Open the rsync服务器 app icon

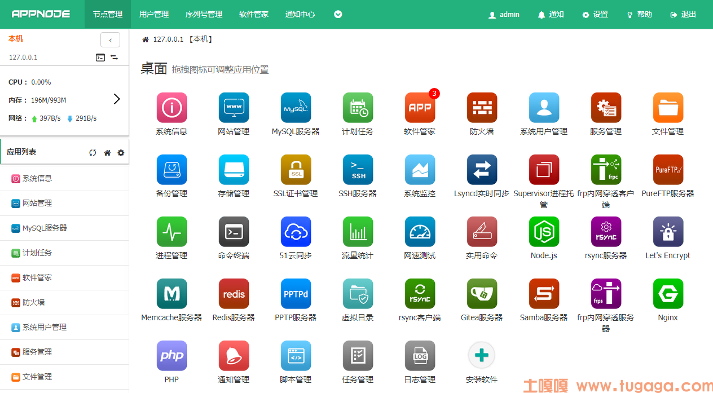pos(606,232)
